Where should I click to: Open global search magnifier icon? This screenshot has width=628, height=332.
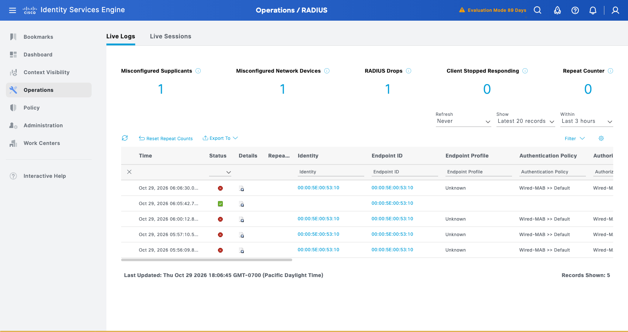click(x=537, y=10)
